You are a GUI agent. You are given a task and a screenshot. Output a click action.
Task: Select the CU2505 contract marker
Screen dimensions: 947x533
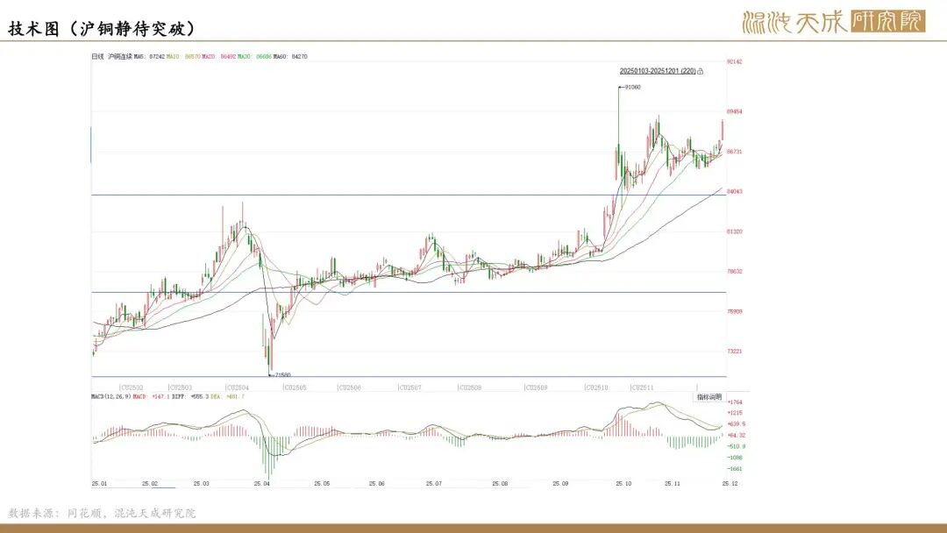tap(294, 387)
